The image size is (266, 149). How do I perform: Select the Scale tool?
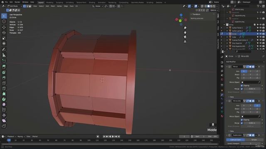(4, 38)
